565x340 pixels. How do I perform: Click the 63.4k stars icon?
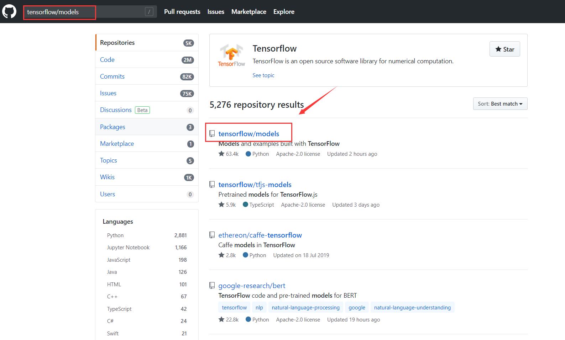click(x=221, y=154)
